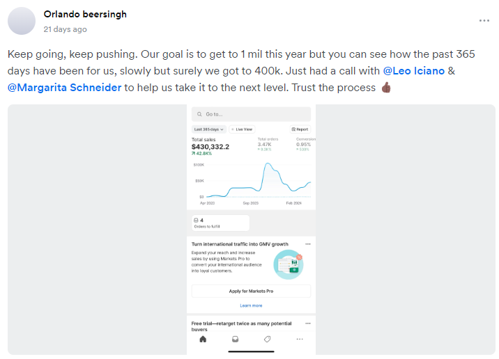Select the Total sales metric

pyautogui.click(x=210, y=144)
